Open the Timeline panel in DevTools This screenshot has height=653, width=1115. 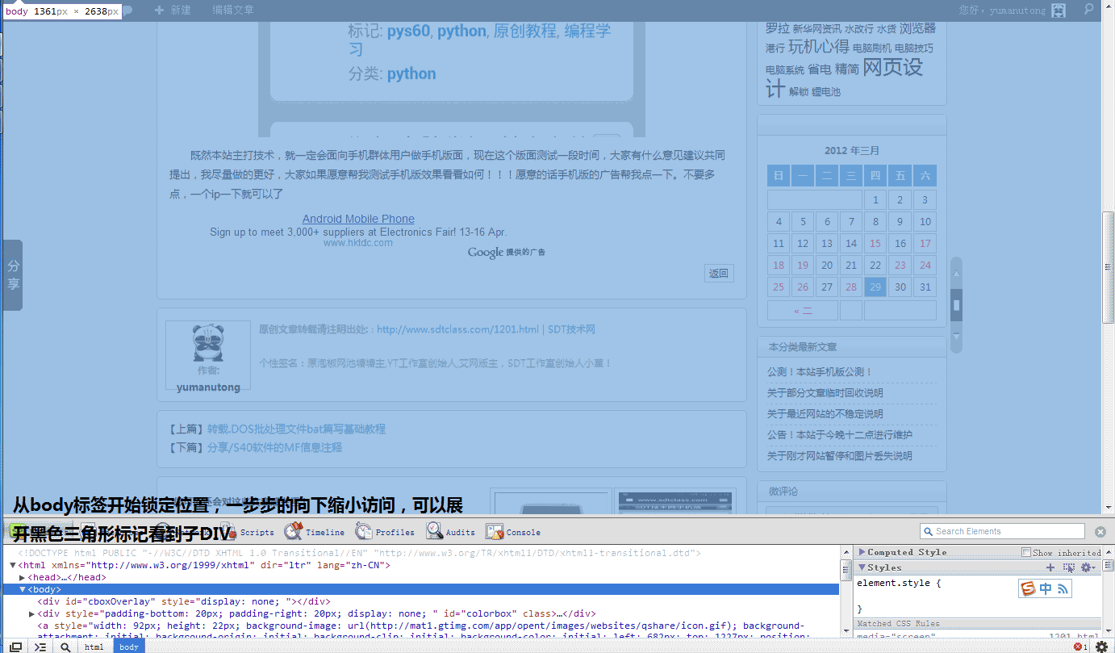(315, 532)
